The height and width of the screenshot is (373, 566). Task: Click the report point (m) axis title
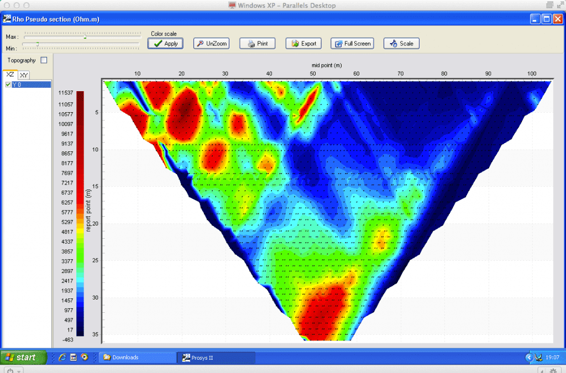click(x=88, y=211)
